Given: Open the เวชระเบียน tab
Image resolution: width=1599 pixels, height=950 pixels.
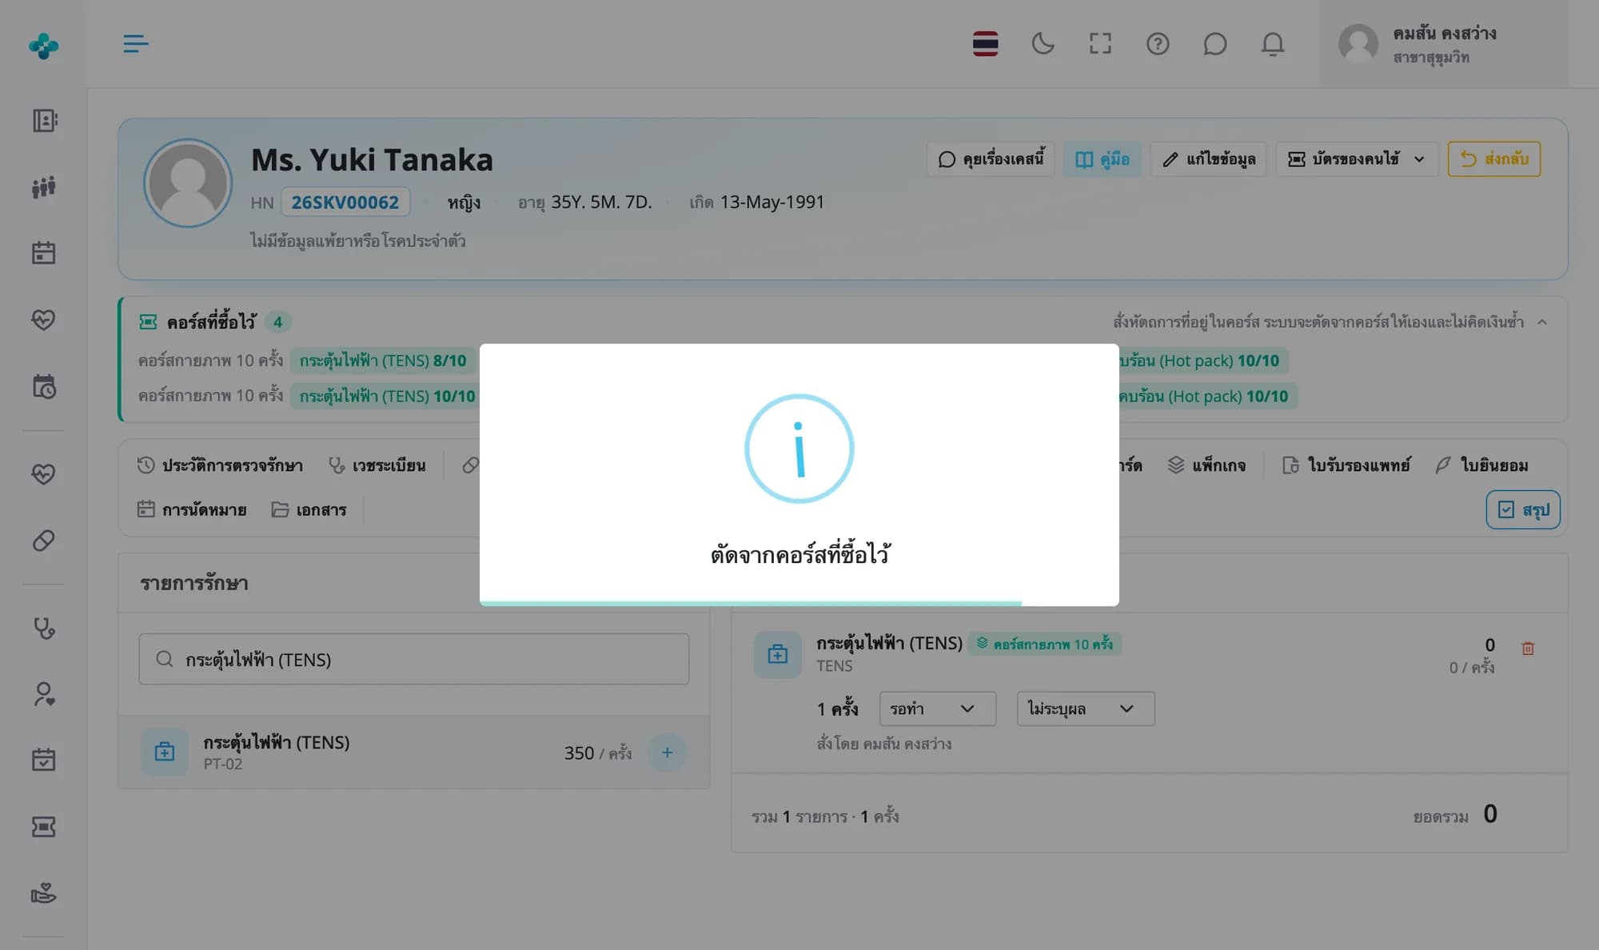Looking at the screenshot, I should [x=377, y=465].
